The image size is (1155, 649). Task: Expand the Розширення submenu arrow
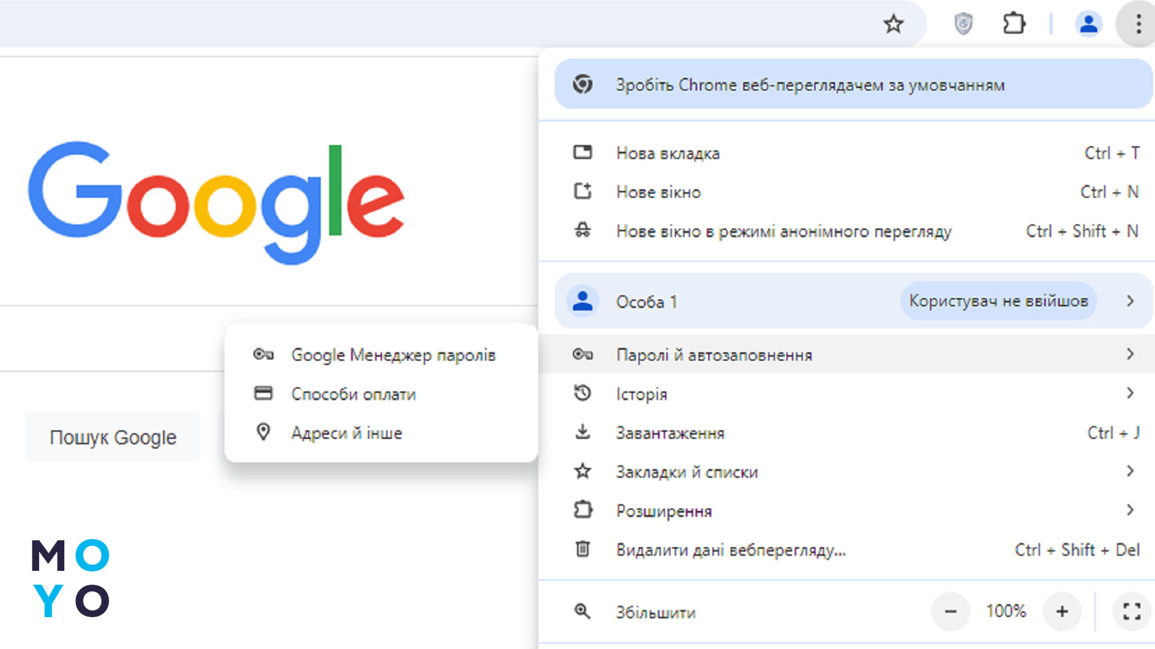pos(1130,510)
